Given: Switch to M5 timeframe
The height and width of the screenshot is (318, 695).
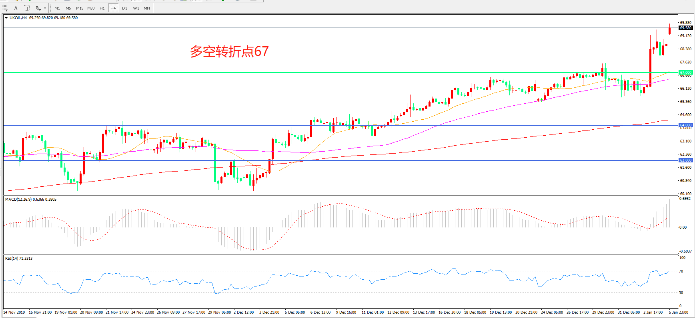Looking at the screenshot, I should (x=68, y=8).
